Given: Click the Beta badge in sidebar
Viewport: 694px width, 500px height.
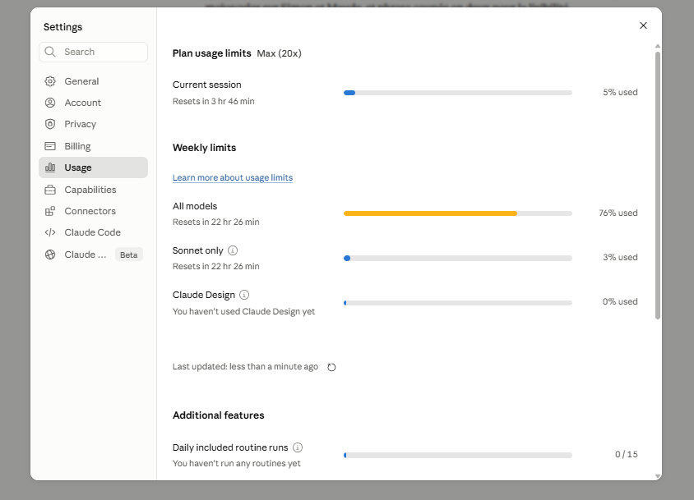Looking at the screenshot, I should tap(129, 255).
